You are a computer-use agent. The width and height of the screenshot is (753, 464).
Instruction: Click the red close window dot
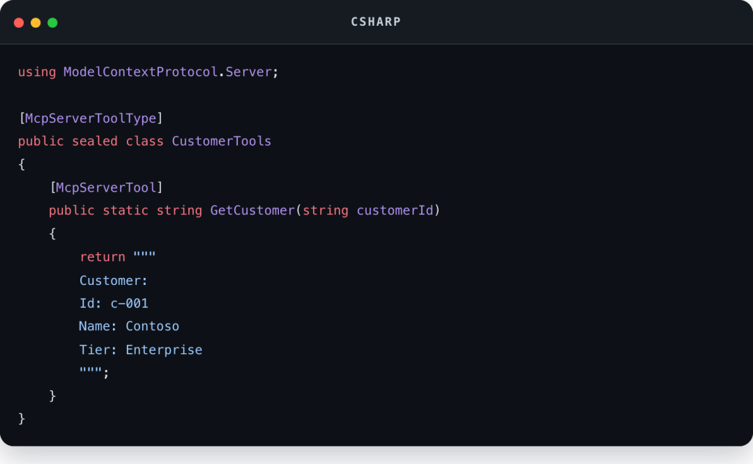point(19,22)
